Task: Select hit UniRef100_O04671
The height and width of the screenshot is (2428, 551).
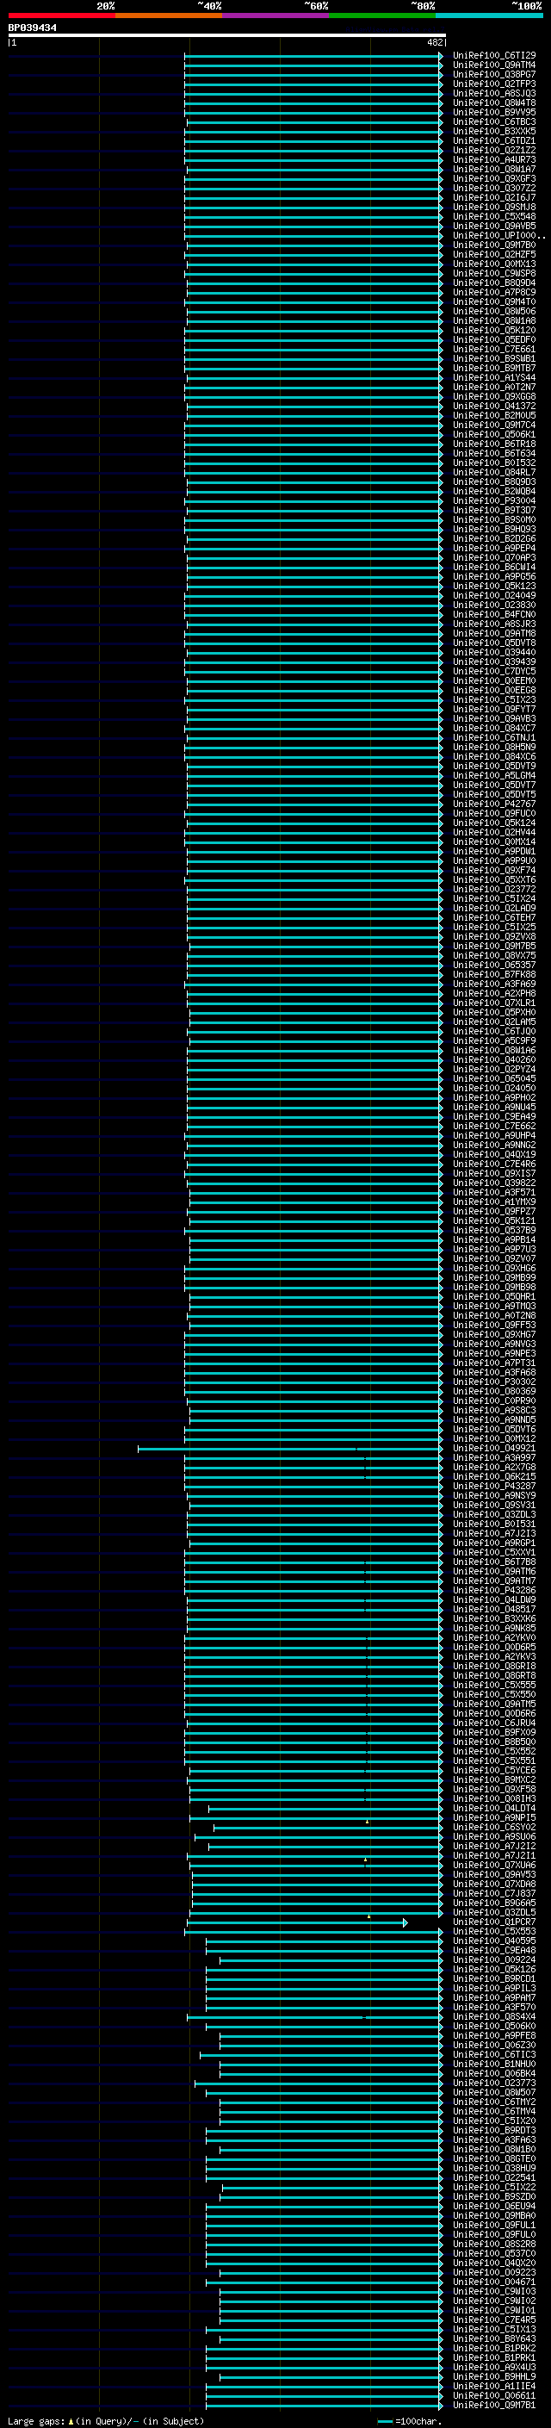Action: [x=494, y=2282]
